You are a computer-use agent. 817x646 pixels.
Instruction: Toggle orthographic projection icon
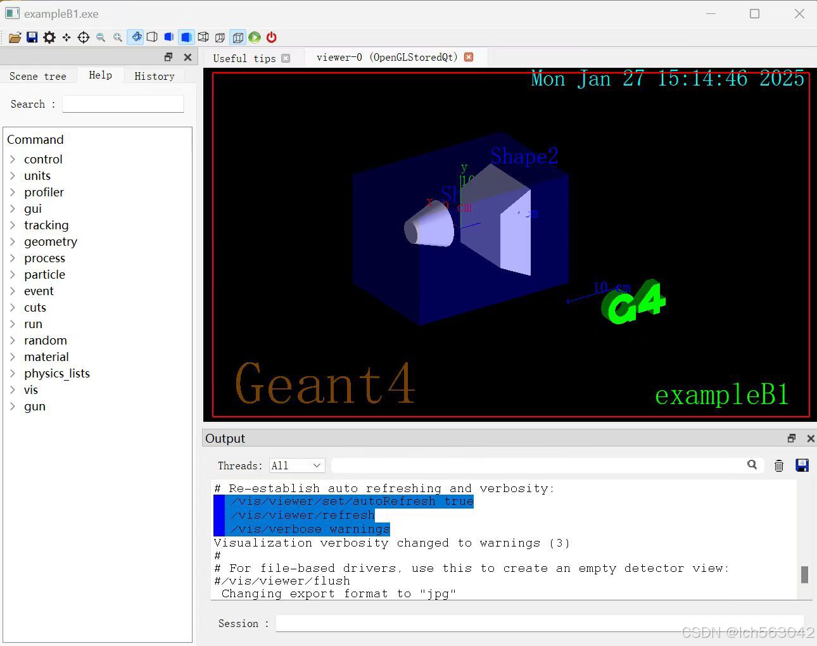pyautogui.click(x=237, y=37)
